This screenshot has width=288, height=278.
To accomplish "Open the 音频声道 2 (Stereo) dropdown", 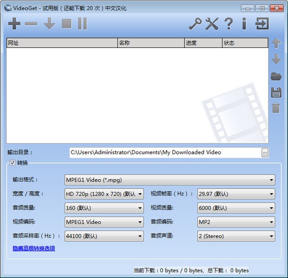I will pyautogui.click(x=236, y=236).
